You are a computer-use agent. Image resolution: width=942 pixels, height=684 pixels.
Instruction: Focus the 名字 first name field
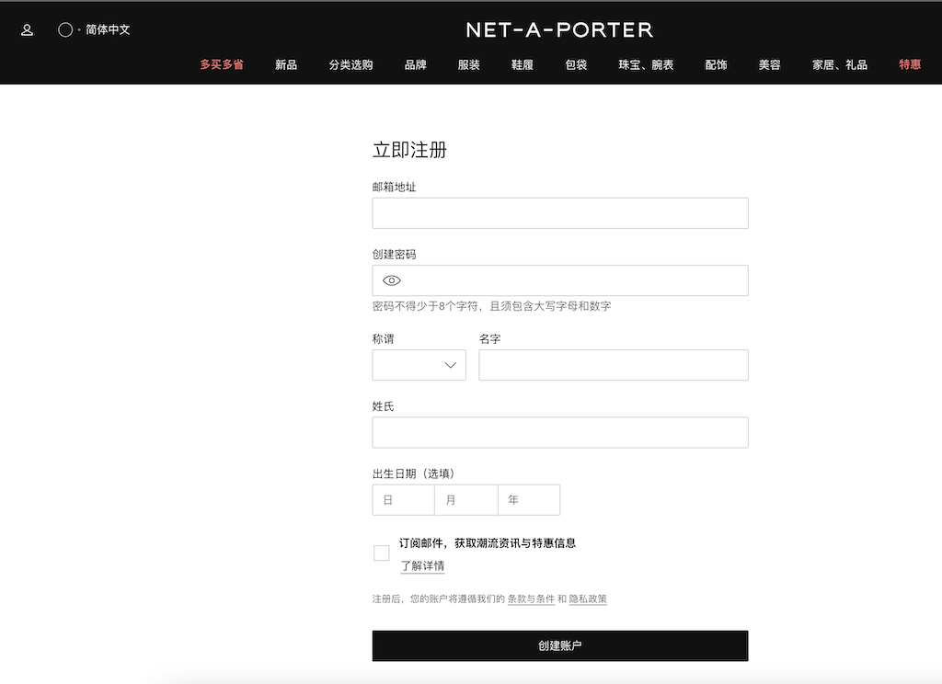click(x=614, y=365)
